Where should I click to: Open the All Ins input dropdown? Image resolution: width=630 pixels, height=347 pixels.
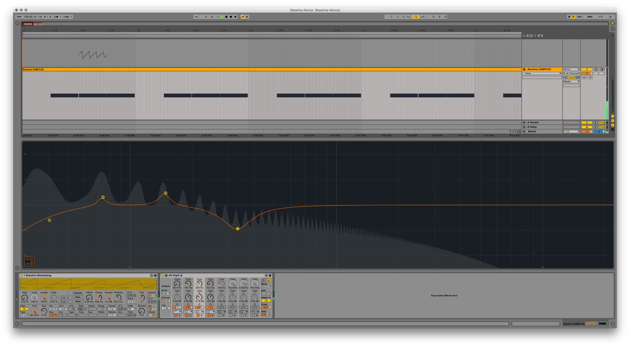coord(571,69)
